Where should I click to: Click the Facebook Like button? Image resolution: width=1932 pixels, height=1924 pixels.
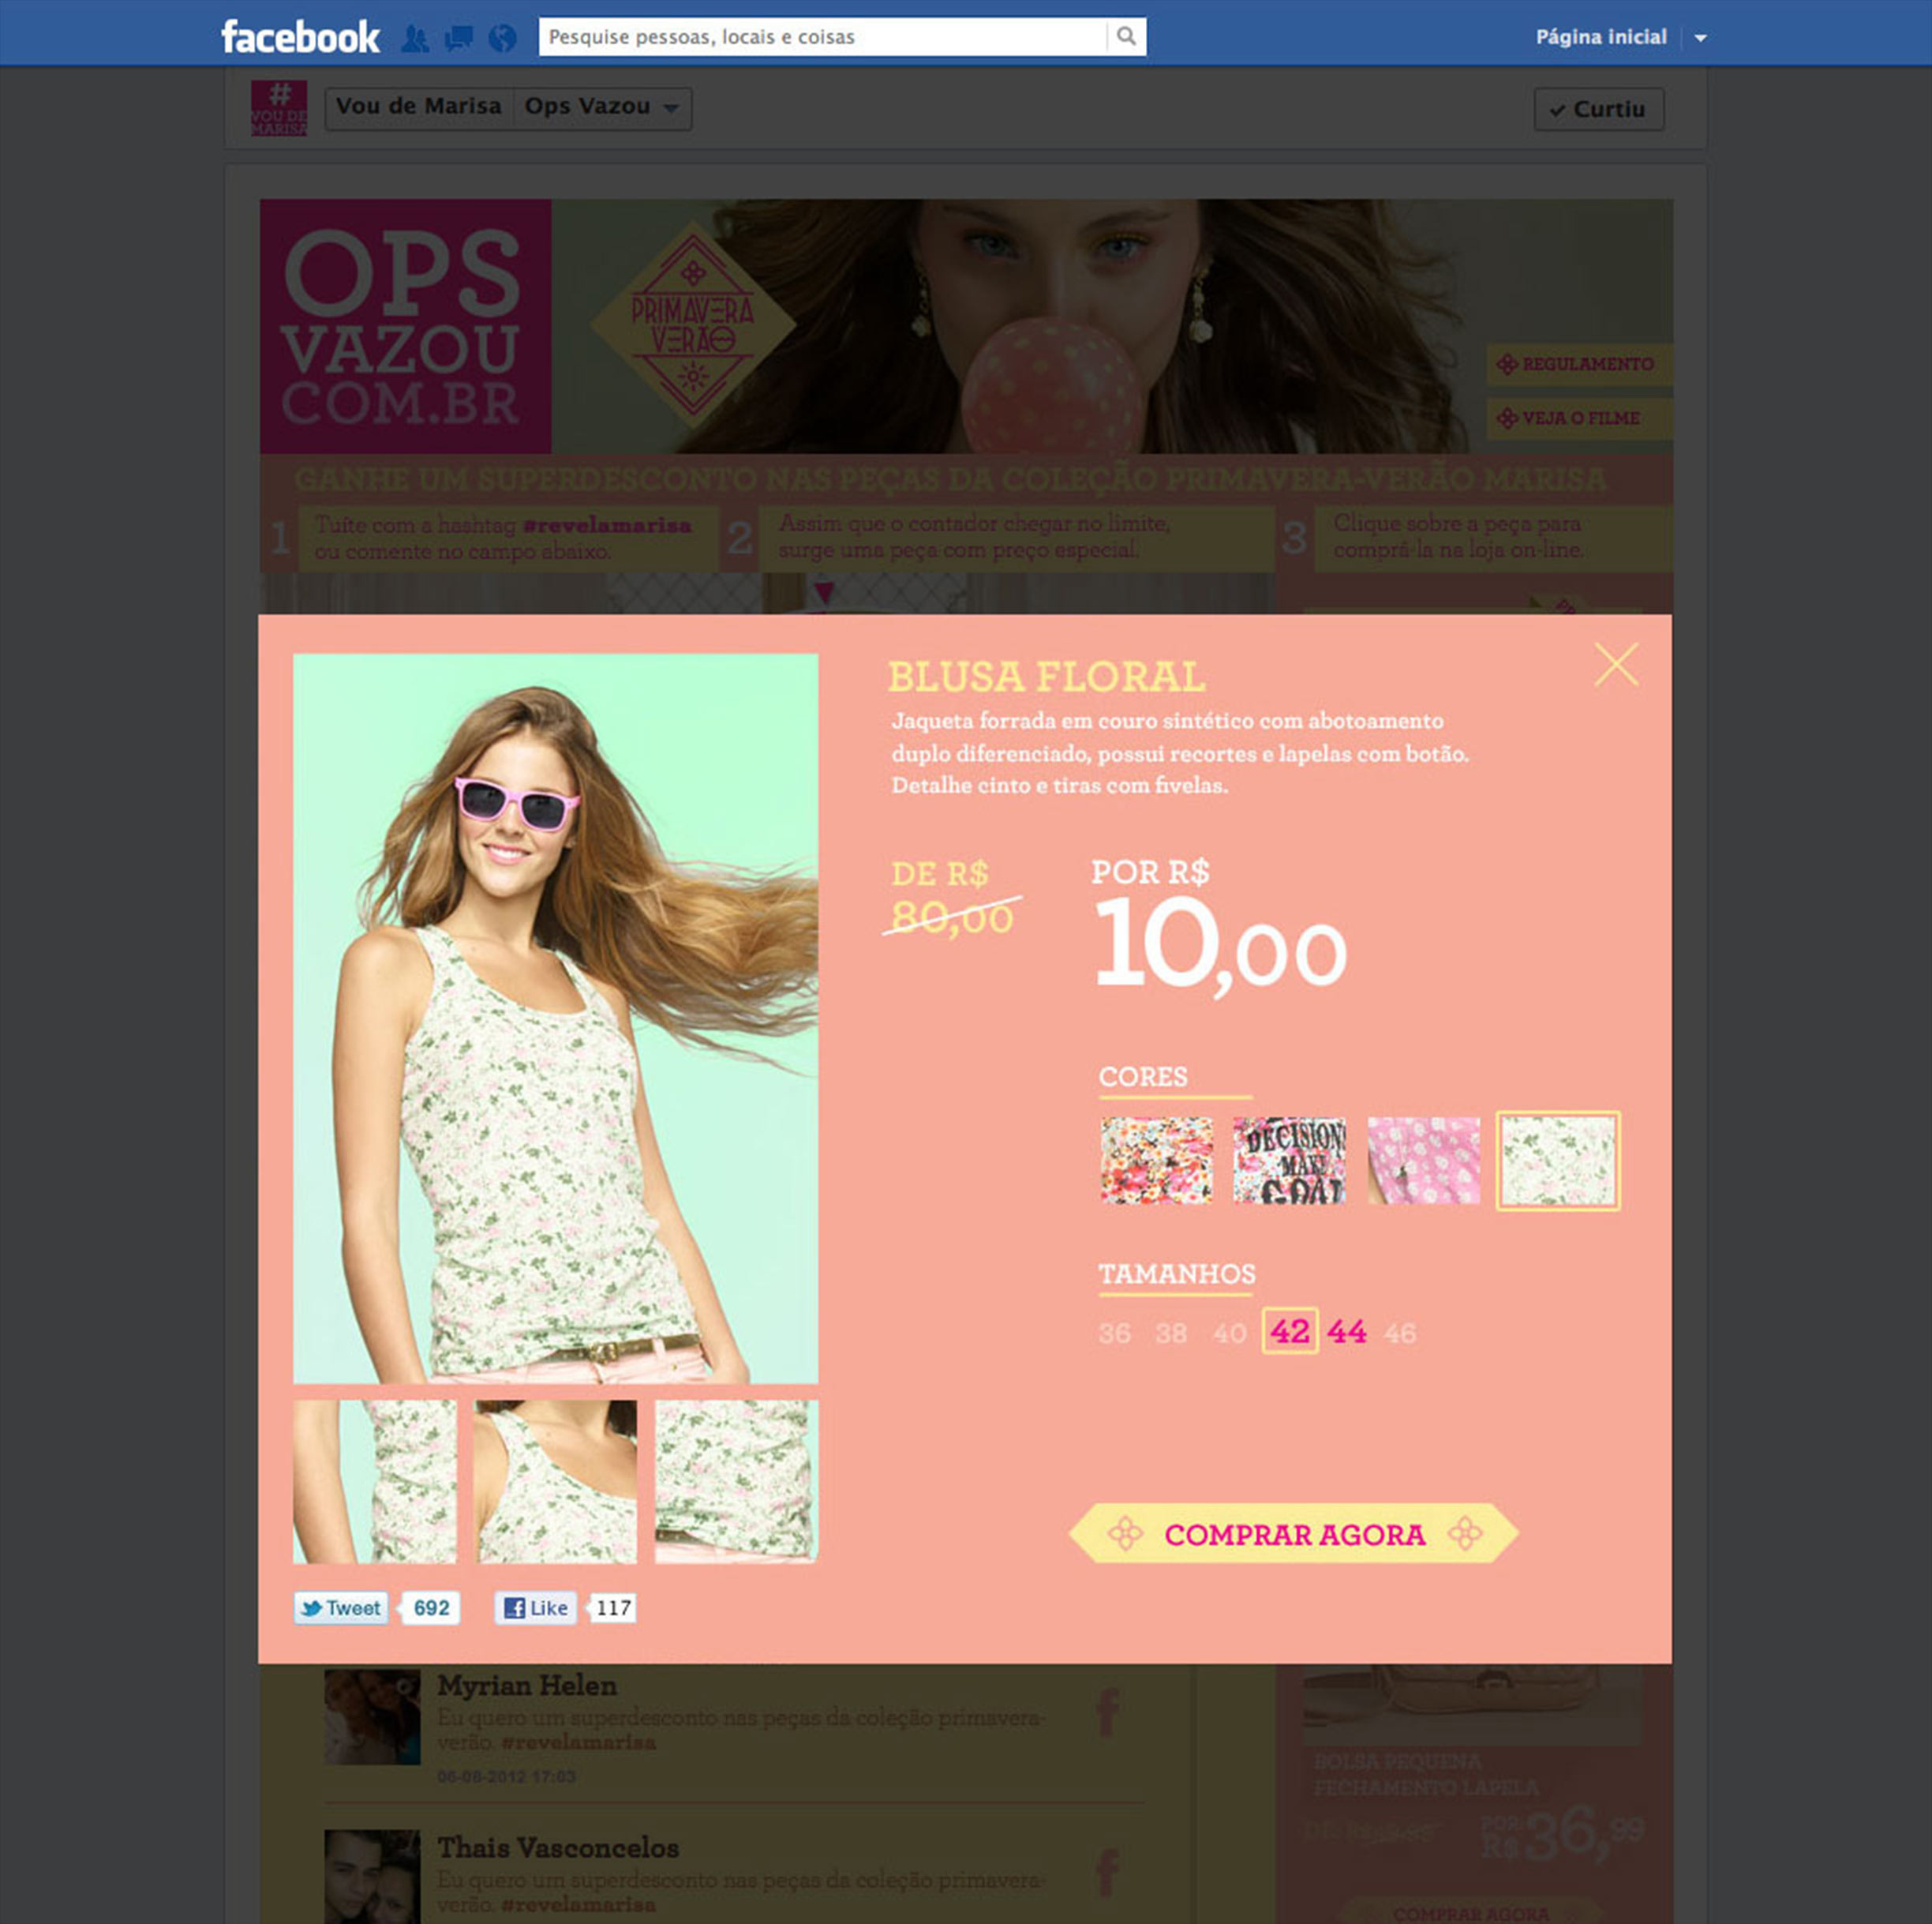(x=536, y=1608)
